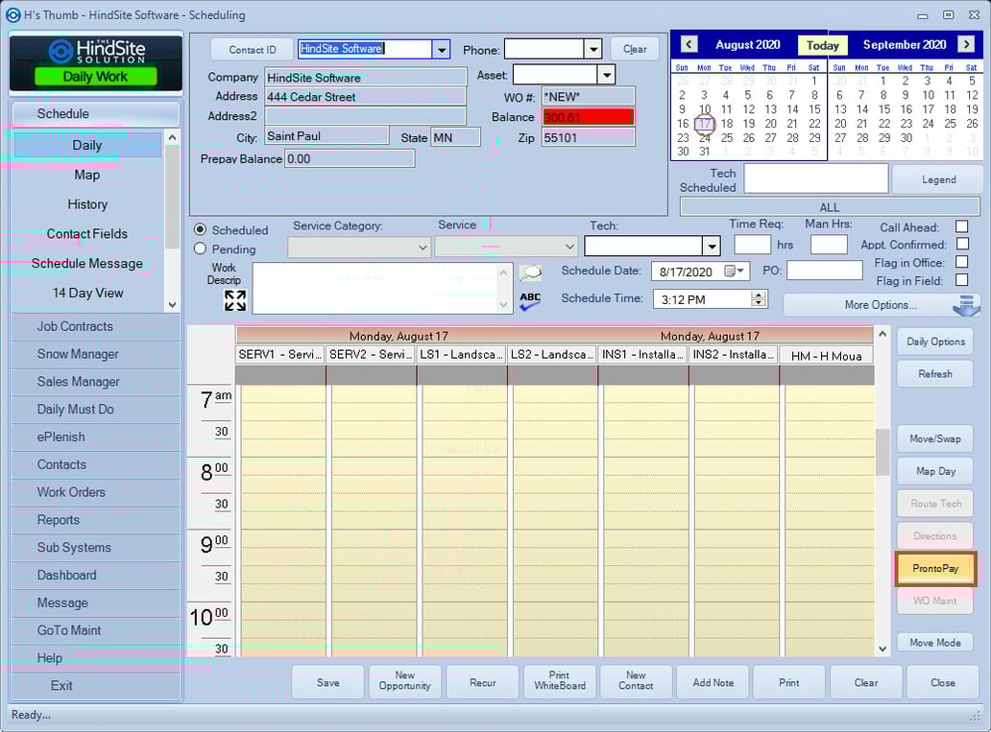Click the More Options blue arrow icon

click(x=964, y=305)
